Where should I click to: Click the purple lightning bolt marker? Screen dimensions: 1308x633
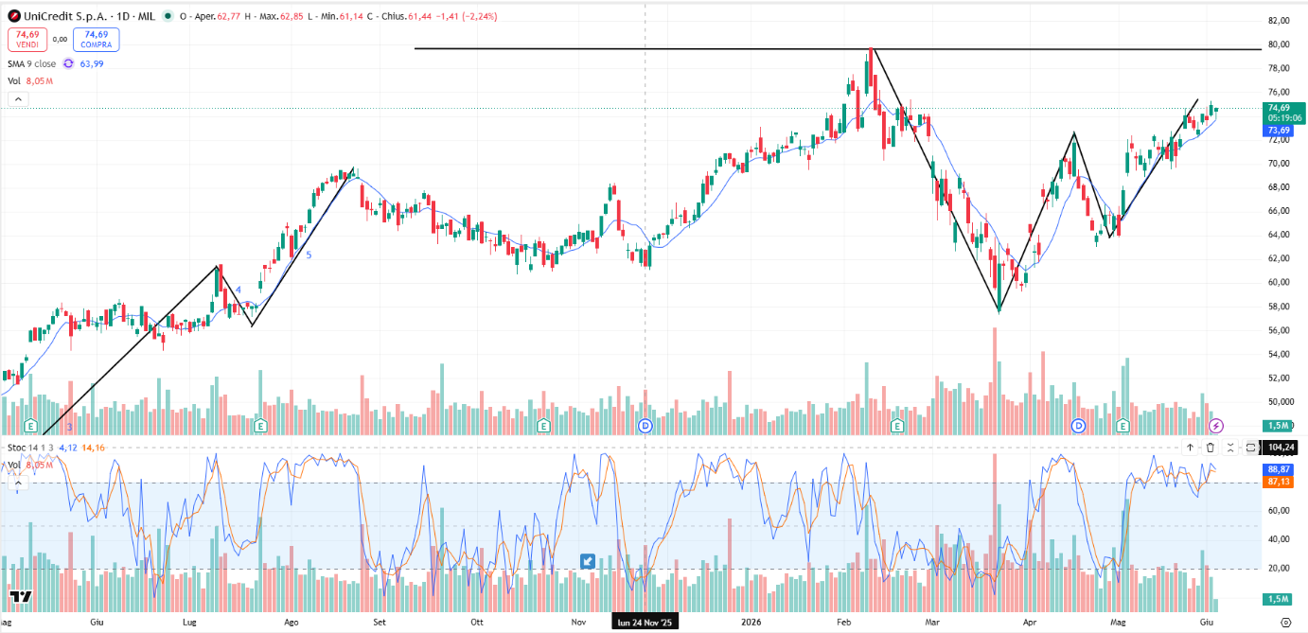pos(1217,426)
